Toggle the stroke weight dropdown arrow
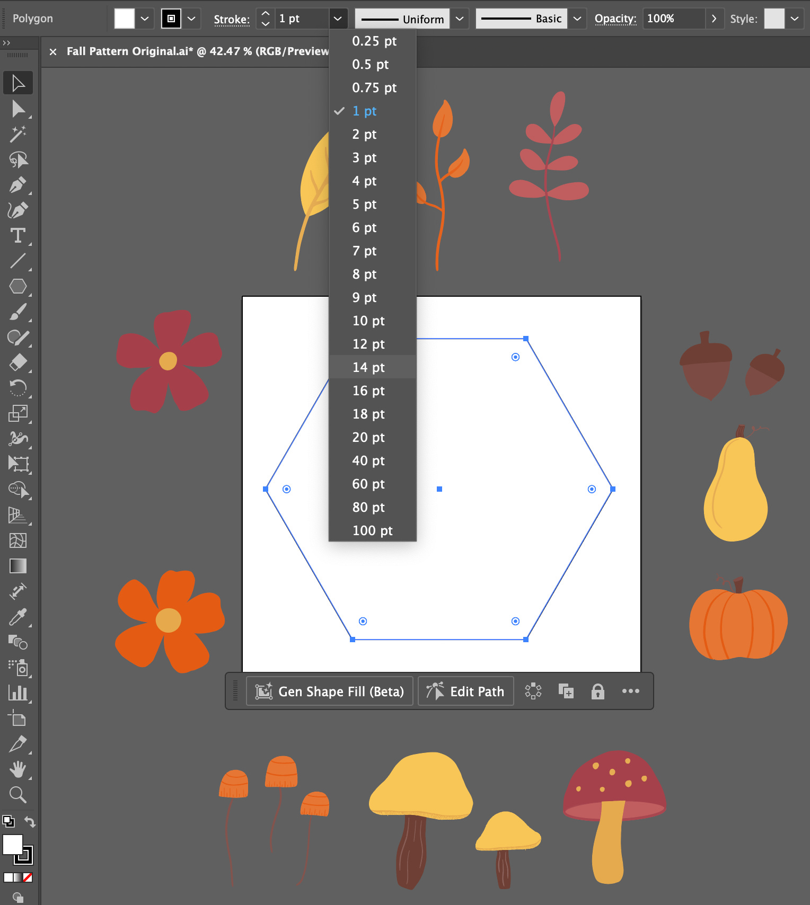Viewport: 810px width, 905px height. (x=338, y=19)
